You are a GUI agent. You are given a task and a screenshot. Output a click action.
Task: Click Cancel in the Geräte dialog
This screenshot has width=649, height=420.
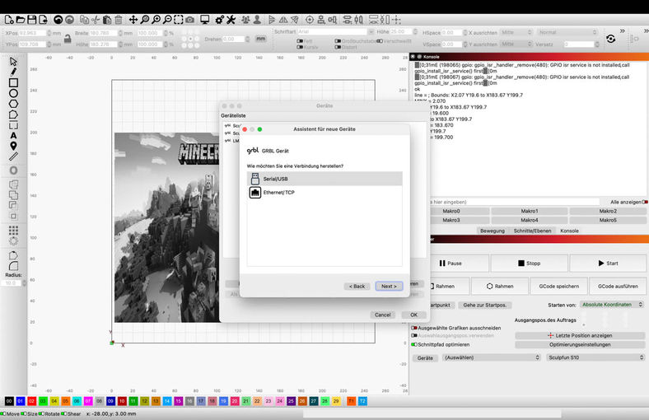click(382, 315)
